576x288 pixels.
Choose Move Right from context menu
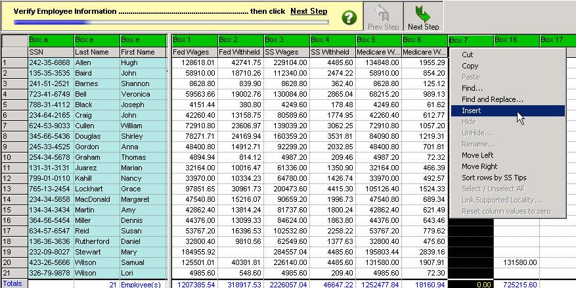pyautogui.click(x=480, y=166)
